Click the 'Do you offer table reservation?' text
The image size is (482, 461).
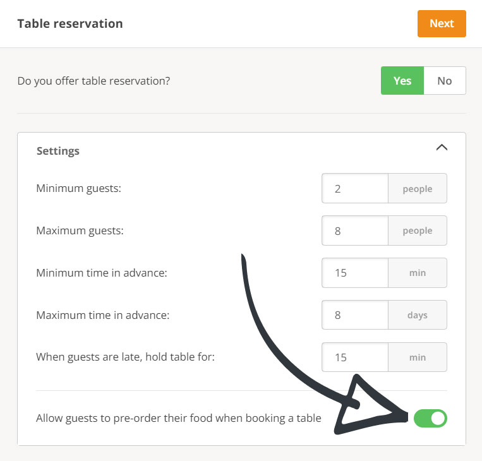(93, 81)
